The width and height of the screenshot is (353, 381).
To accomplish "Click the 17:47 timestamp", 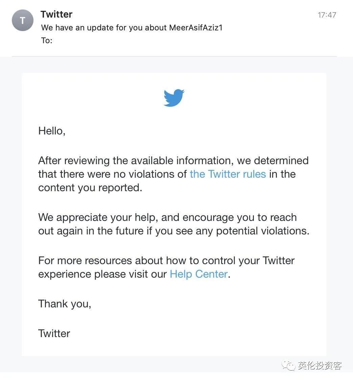I will pos(327,15).
